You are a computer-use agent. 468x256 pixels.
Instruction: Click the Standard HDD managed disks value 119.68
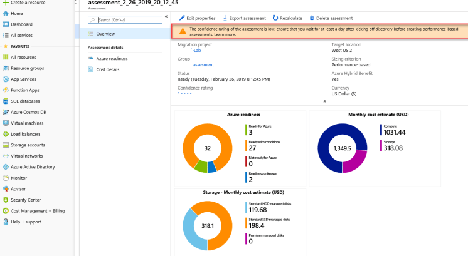pos(258,210)
